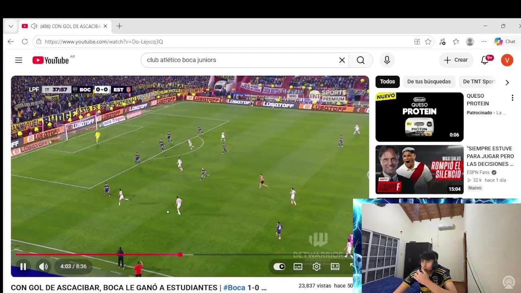Open the split screen tool in the address bar
This screenshot has height=293, width=521.
pyautogui.click(x=417, y=42)
